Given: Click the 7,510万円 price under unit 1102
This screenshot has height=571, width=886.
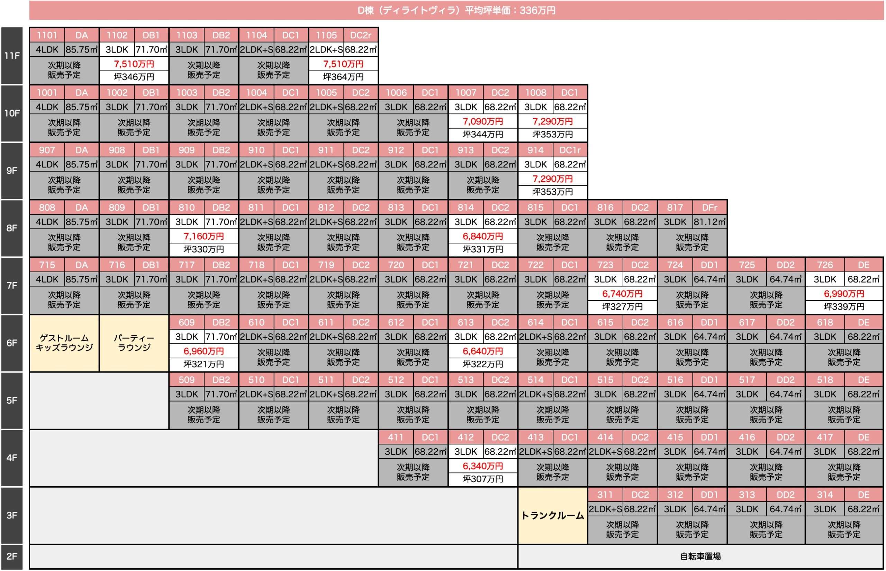Looking at the screenshot, I should 134,64.
